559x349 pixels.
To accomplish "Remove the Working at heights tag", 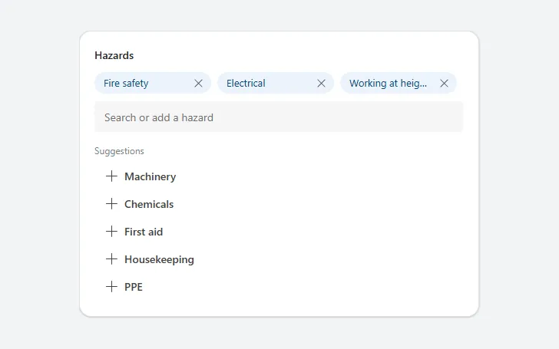I will (444, 84).
